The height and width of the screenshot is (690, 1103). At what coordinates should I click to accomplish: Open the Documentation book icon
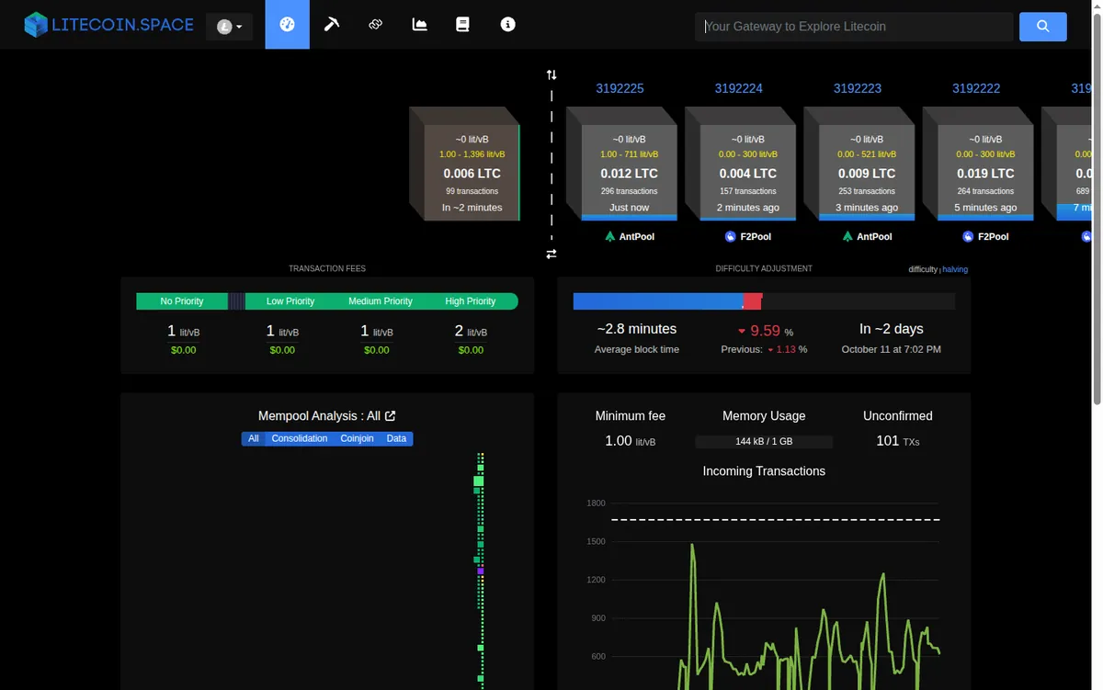[462, 25]
